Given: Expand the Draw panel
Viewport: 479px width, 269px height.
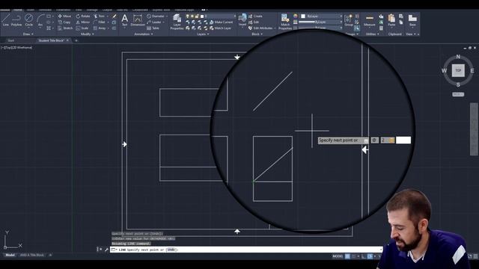Looking at the screenshot, I should (x=28, y=34).
